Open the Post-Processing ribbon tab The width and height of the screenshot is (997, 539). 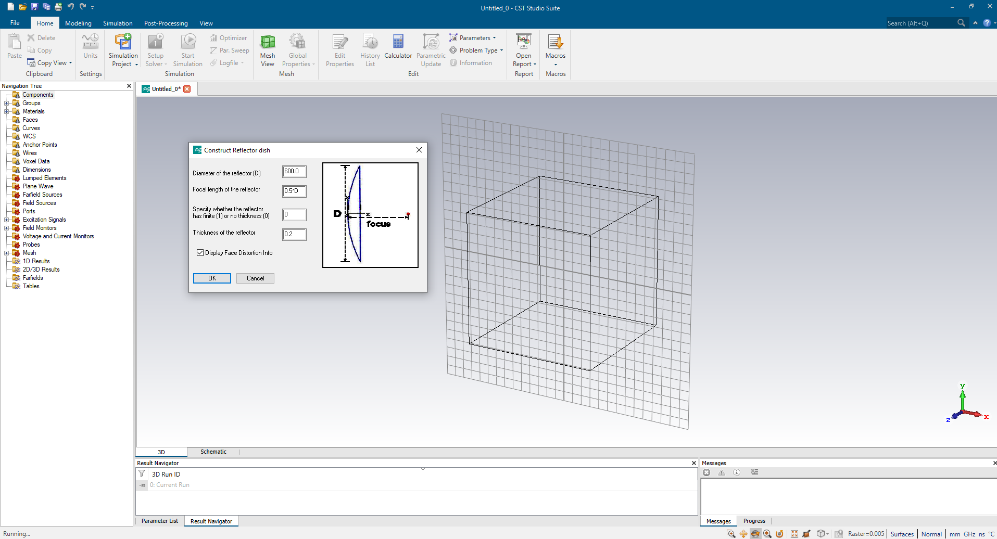tap(166, 23)
